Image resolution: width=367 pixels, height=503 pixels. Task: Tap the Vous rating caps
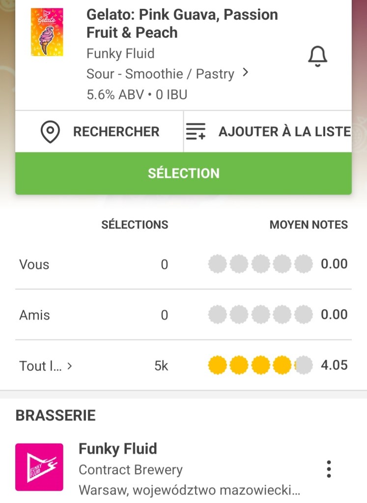(x=260, y=265)
